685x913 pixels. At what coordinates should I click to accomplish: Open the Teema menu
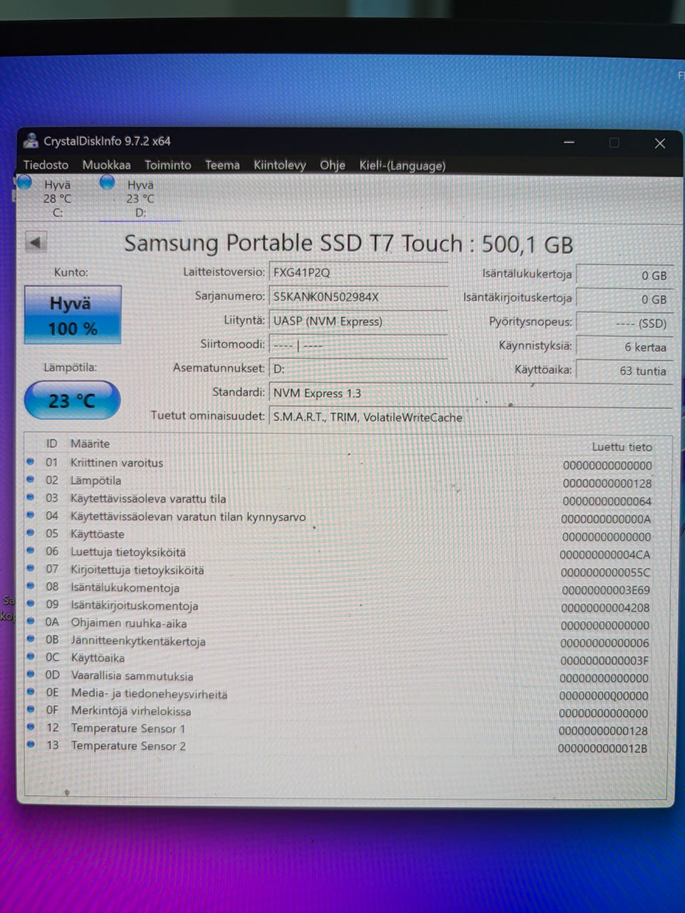click(x=223, y=165)
